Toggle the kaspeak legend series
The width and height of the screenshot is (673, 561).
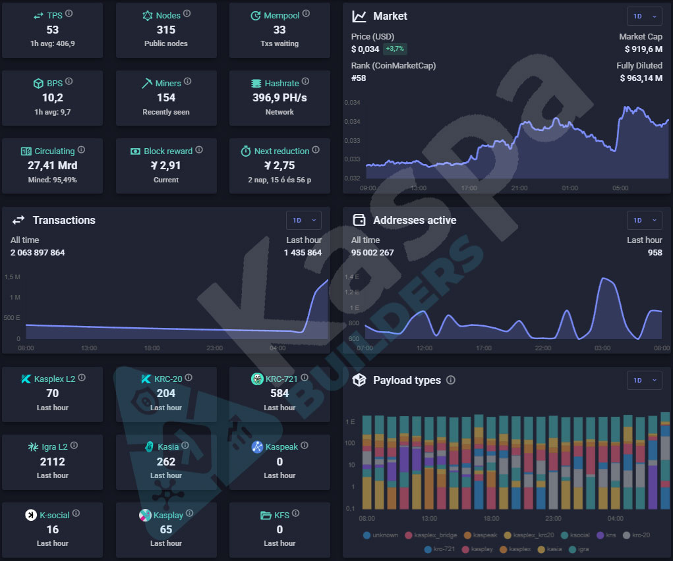[481, 535]
